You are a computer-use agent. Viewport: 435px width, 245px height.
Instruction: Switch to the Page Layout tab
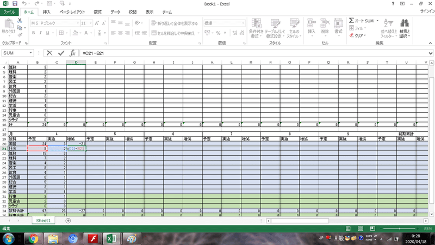coord(72,12)
